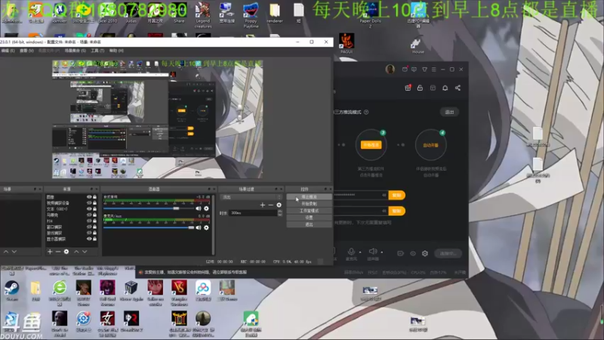Add a scene transition with plus icon
Image resolution: width=604 pixels, height=340 pixels.
pyautogui.click(x=263, y=205)
